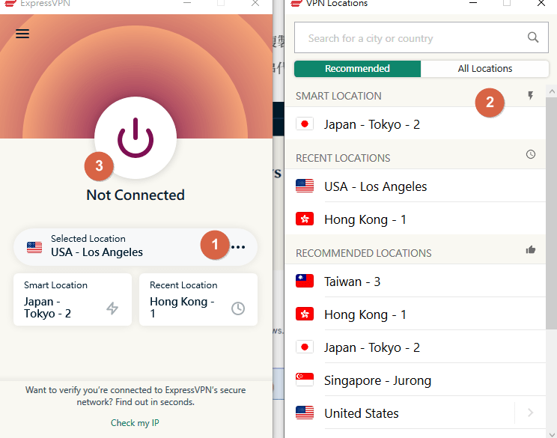Select the United States location row

tap(416, 413)
